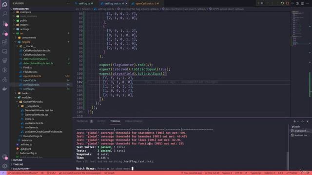
Task: Click the debug restart button
Action: coord(282,3)
